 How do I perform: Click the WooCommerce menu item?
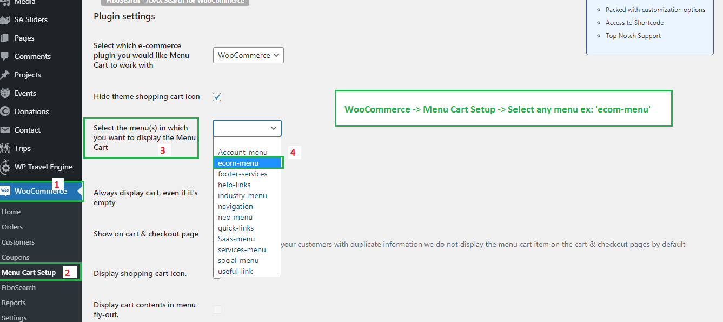point(41,191)
